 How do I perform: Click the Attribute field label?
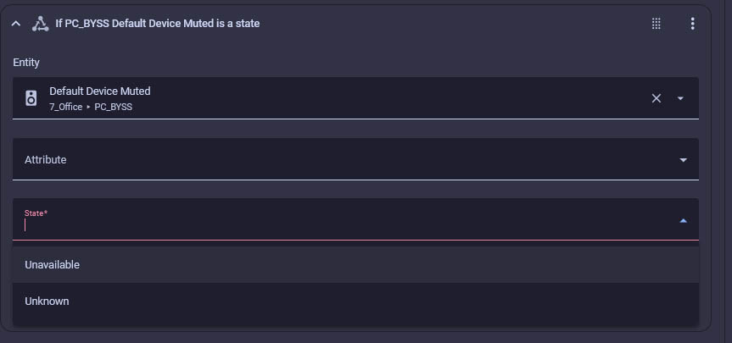pos(45,160)
